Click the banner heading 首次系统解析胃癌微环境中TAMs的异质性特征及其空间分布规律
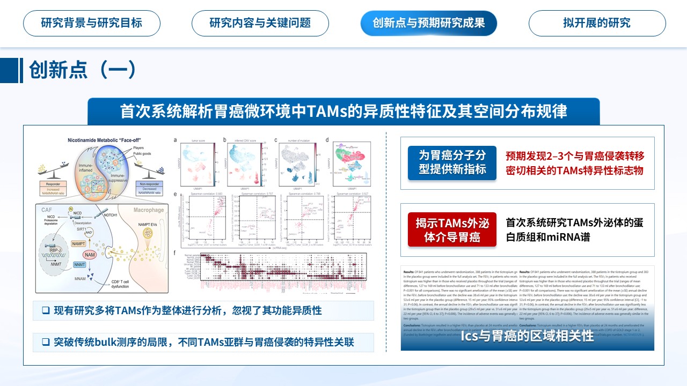Screen dimensions: 687x386 (x=343, y=111)
